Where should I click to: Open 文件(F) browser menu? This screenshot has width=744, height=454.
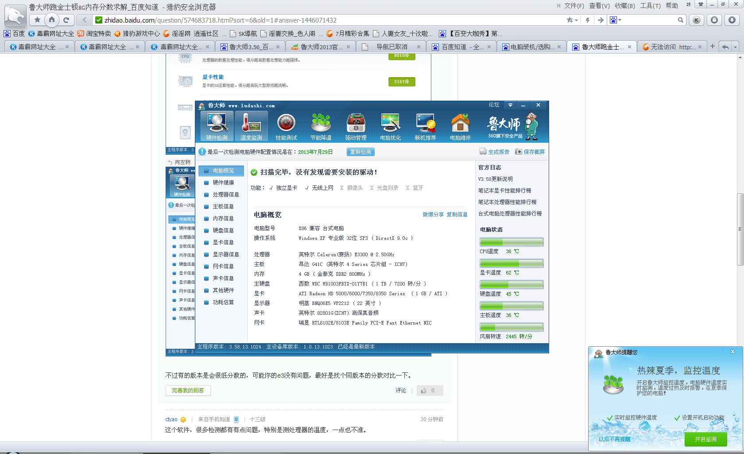click(574, 6)
